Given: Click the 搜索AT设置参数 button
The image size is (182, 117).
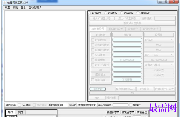Looking at the screenshot, I should pyautogui.click(x=132, y=23).
